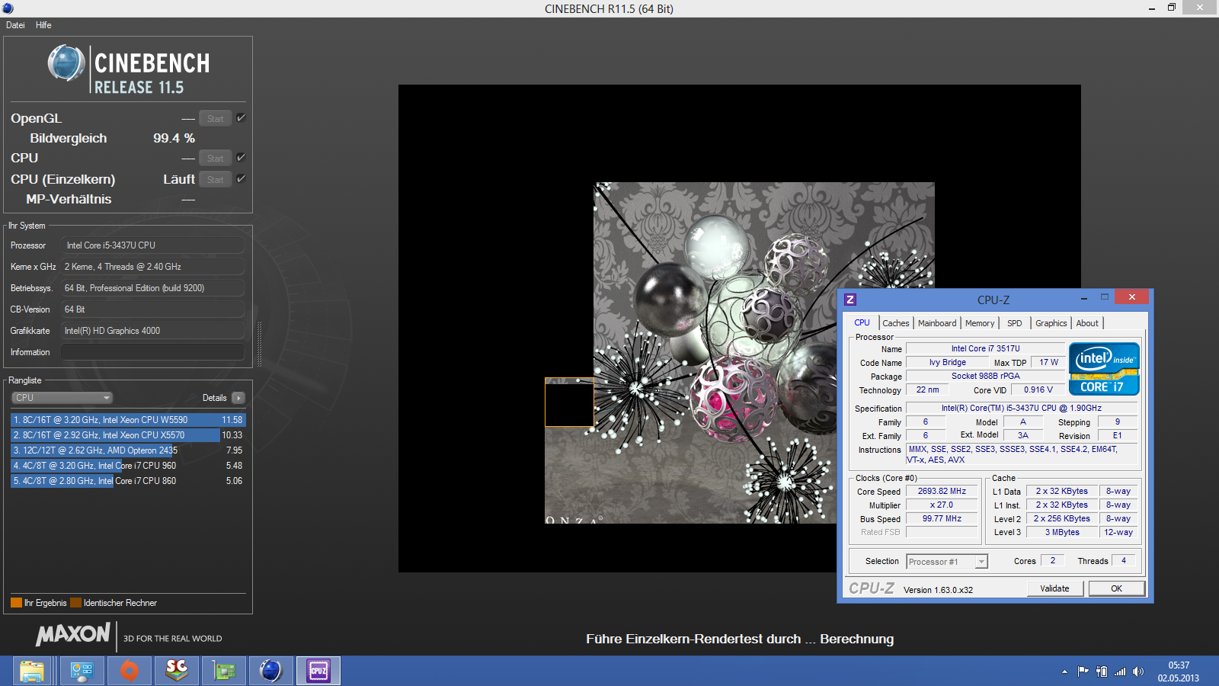This screenshot has width=1219, height=686.
Task: Select the Xeon W5590 ranking entry
Action: point(128,420)
